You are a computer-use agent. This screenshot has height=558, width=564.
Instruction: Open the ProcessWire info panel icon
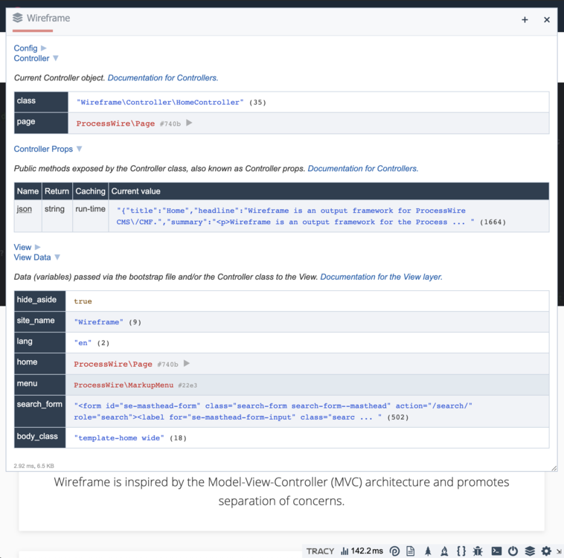coord(394,551)
